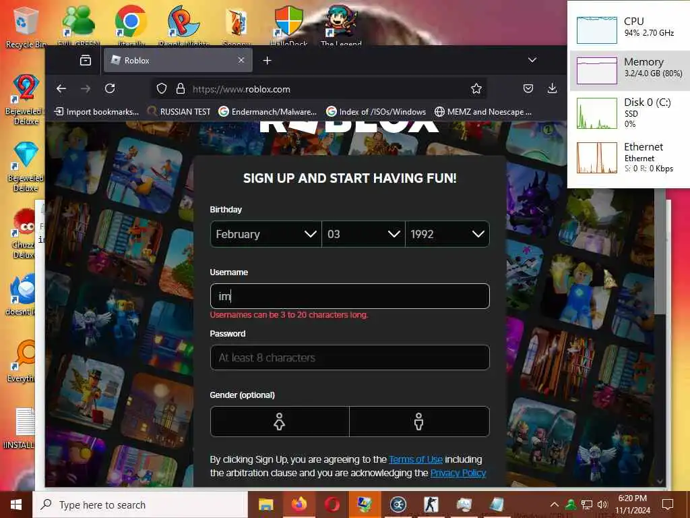Image resolution: width=690 pixels, height=518 pixels.
Task: Select the CPU performance graph
Action: [x=597, y=30]
